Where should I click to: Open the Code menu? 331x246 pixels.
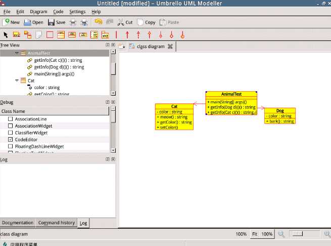tap(58, 12)
